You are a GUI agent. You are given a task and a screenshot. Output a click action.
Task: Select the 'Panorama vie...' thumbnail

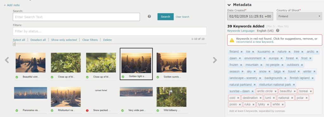coord(31,93)
